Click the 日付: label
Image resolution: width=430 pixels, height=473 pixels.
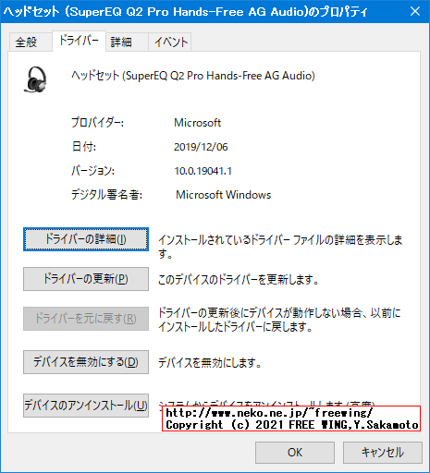tap(83, 147)
